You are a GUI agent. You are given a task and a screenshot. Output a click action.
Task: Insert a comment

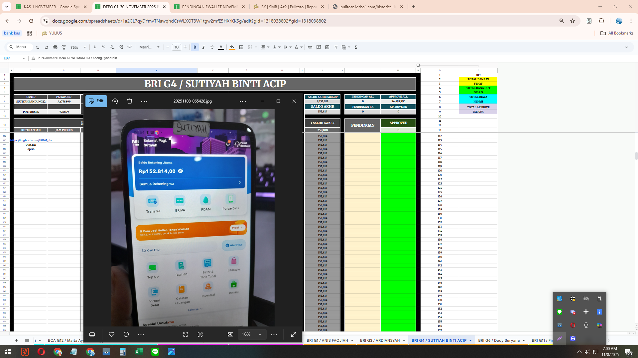(319, 47)
